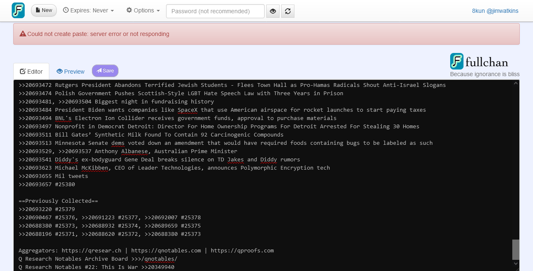
Task: Click the editor's vertical scrollbar thumb
Action: pos(516,249)
